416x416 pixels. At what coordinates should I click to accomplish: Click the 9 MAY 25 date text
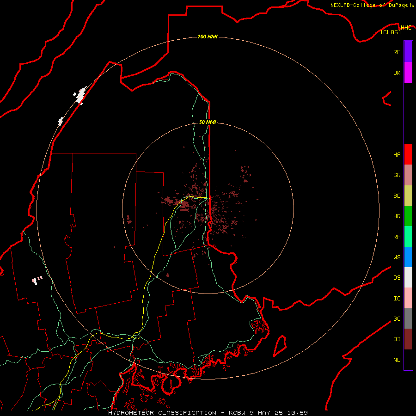click(x=266, y=413)
